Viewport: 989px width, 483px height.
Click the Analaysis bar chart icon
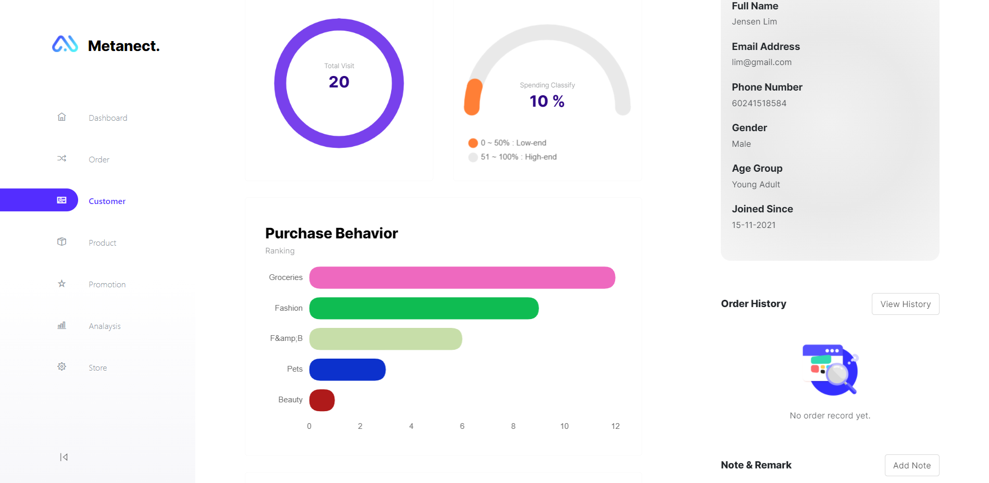click(x=61, y=325)
